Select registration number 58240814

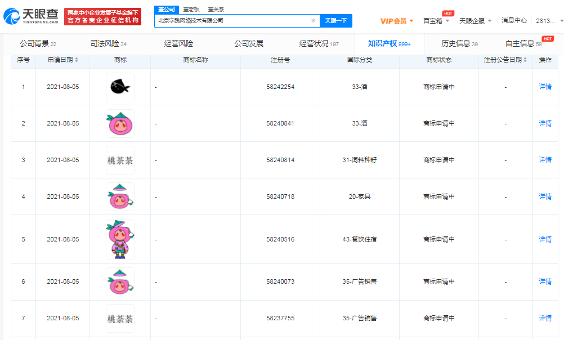(x=280, y=160)
